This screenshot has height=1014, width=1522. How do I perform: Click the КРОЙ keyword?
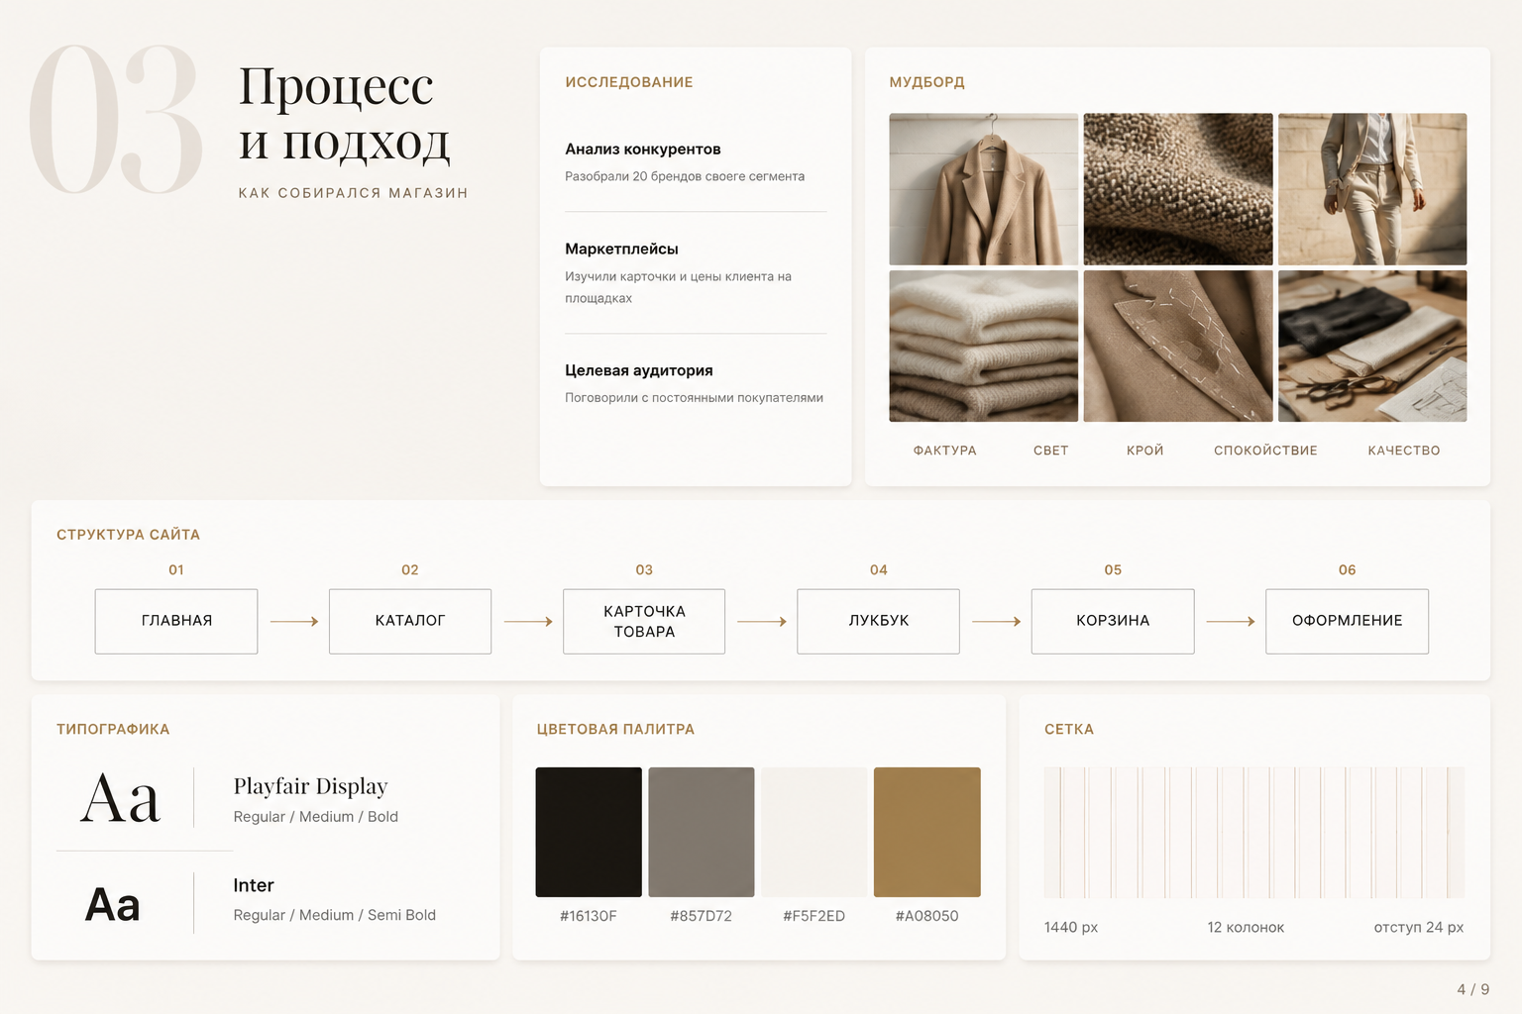(x=1145, y=451)
